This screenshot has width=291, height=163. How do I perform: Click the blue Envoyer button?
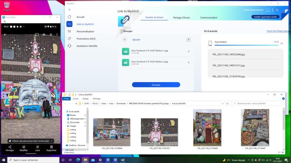[156, 85]
